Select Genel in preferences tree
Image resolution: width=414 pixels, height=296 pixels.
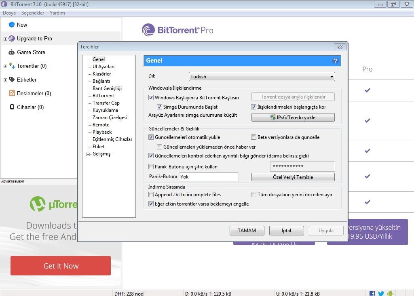[99, 59]
